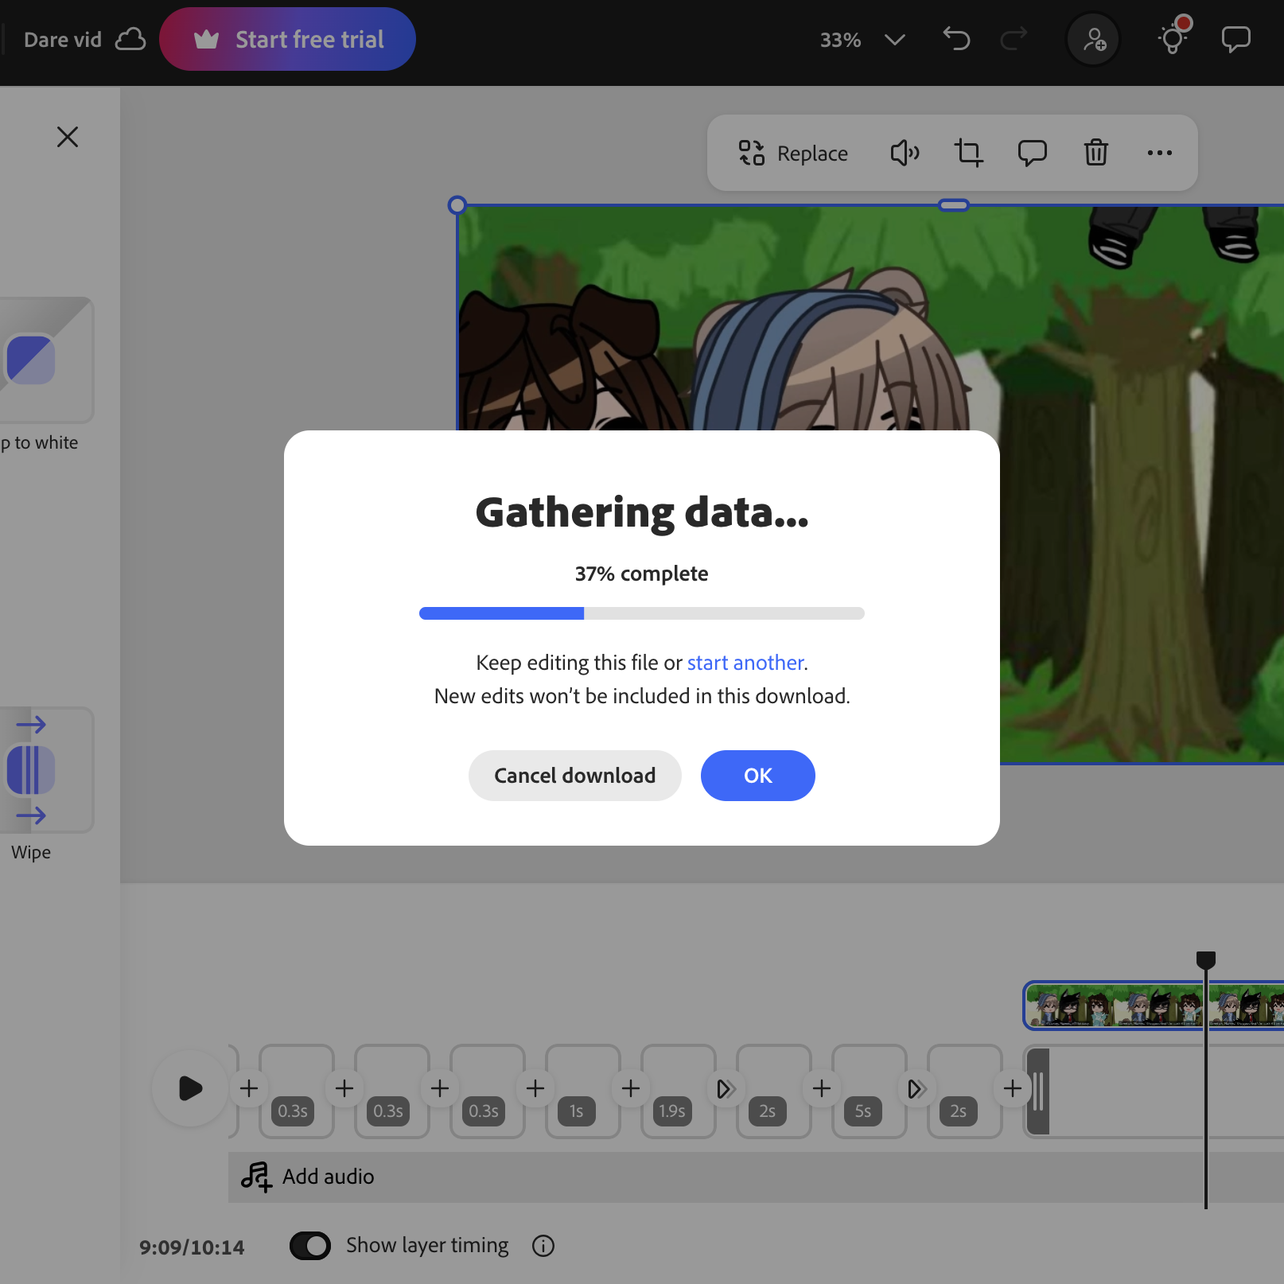
Task: Click the cloud sync icon by Dare vid
Action: coord(130,39)
